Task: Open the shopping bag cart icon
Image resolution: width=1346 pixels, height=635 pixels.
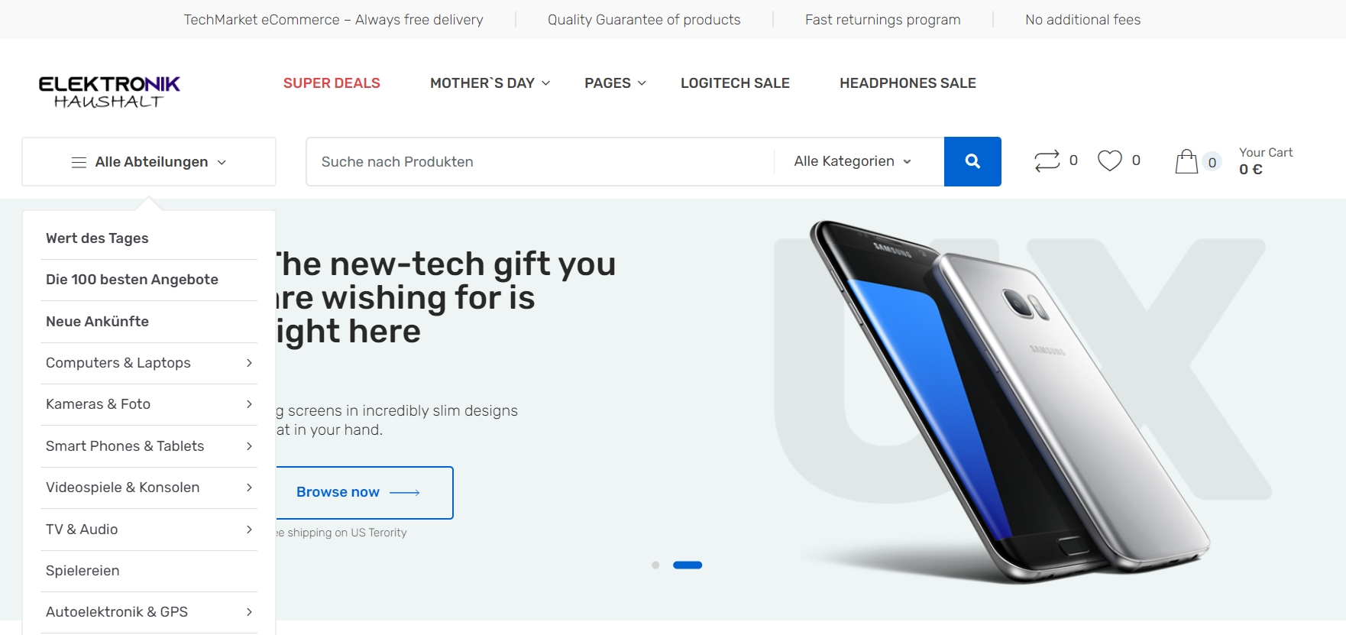Action: pos(1186,161)
